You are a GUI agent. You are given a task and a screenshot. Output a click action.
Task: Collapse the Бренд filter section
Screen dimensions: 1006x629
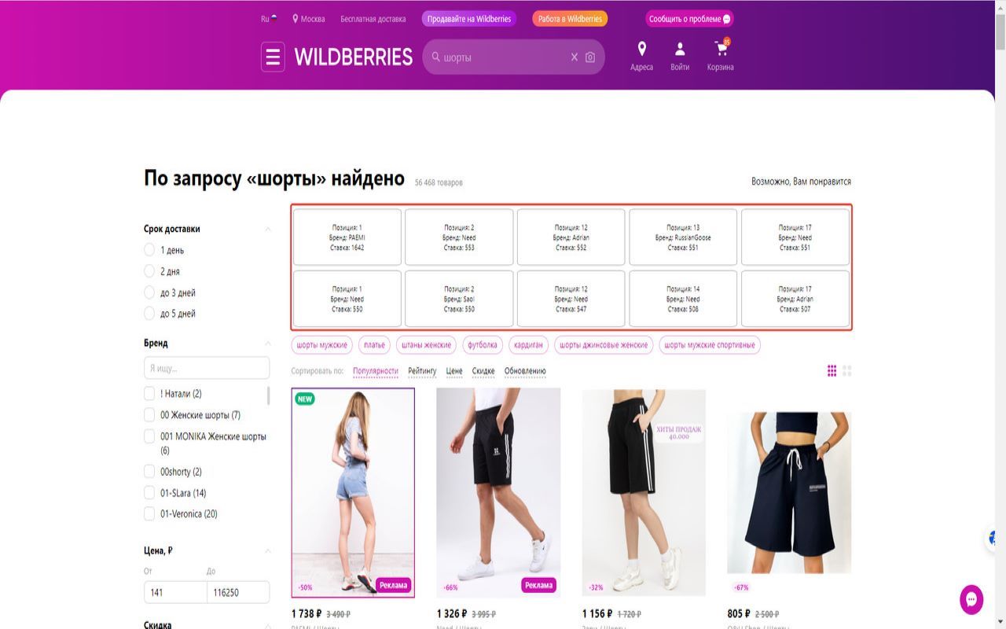click(x=267, y=344)
